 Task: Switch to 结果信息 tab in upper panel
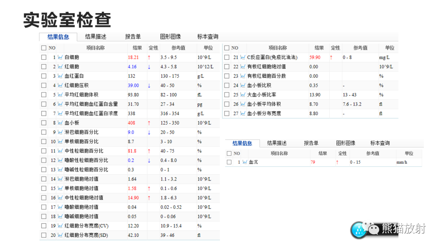(x=58, y=37)
